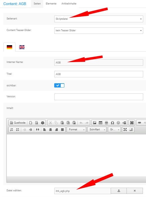Select the English flag language tab
The width and height of the screenshot is (146, 197).
(x=22, y=47)
